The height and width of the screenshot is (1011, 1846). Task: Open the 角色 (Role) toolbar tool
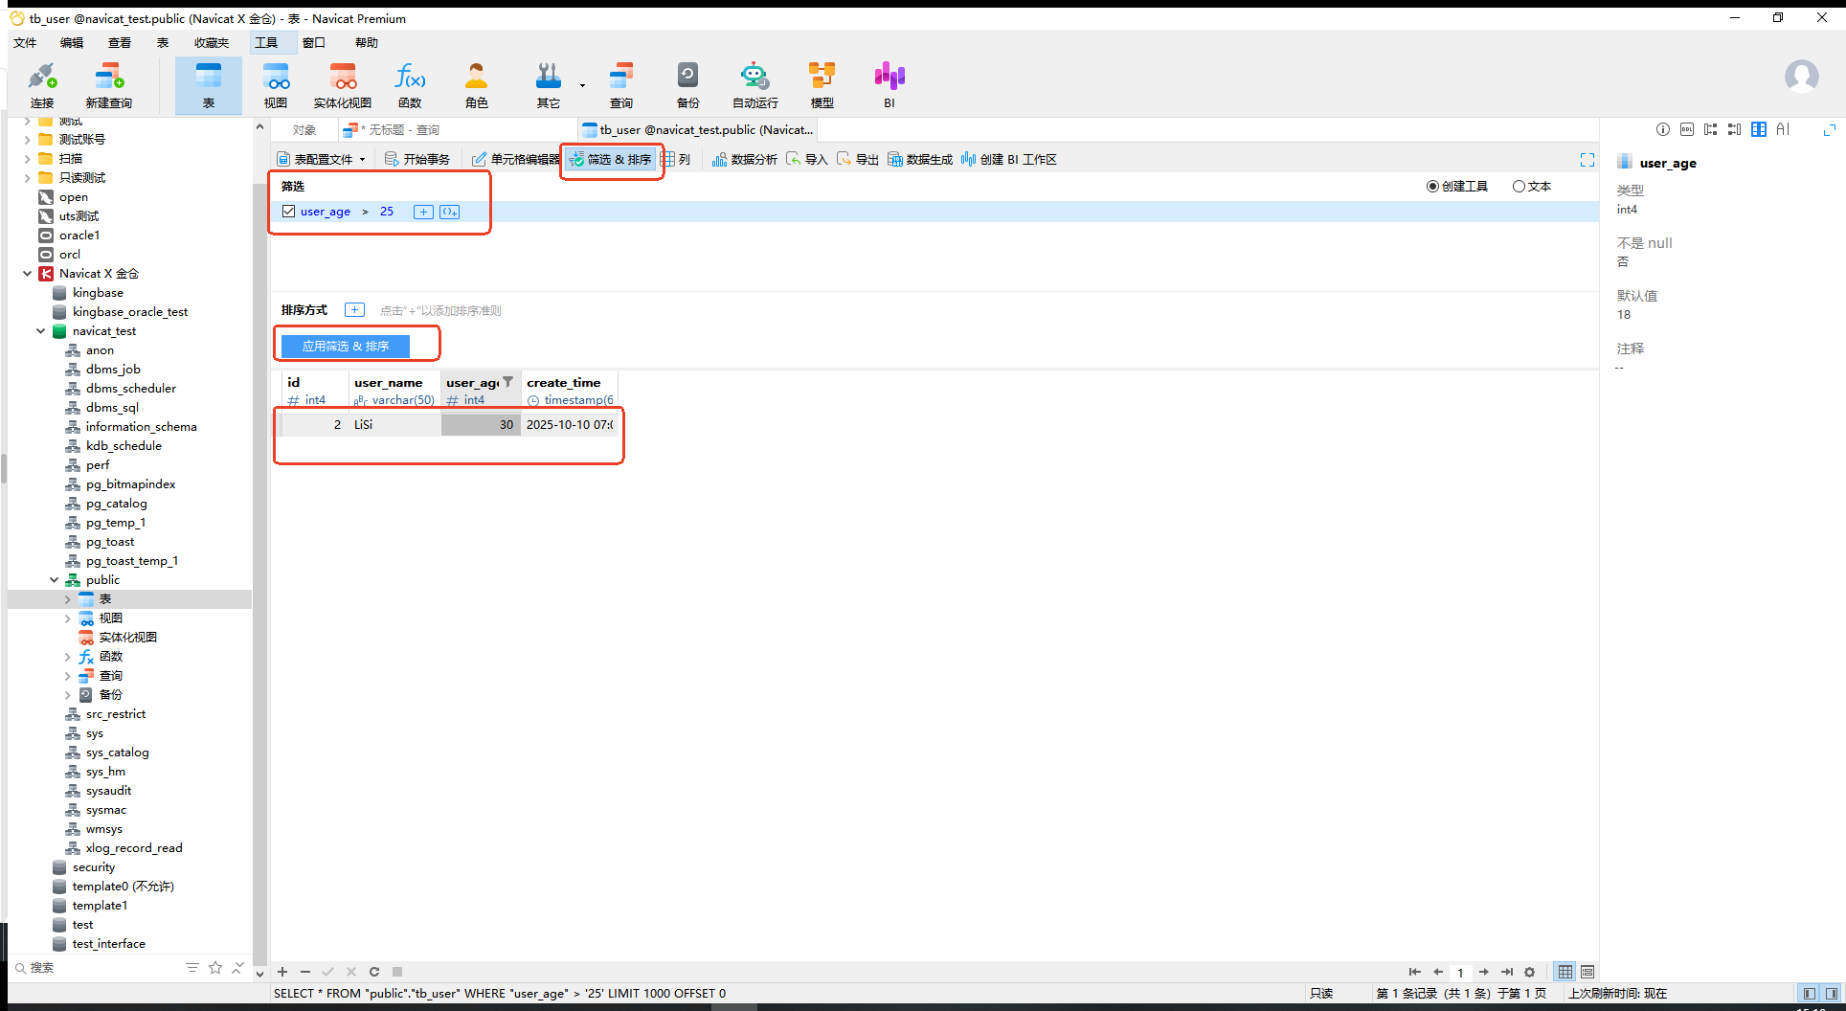pyautogui.click(x=476, y=85)
